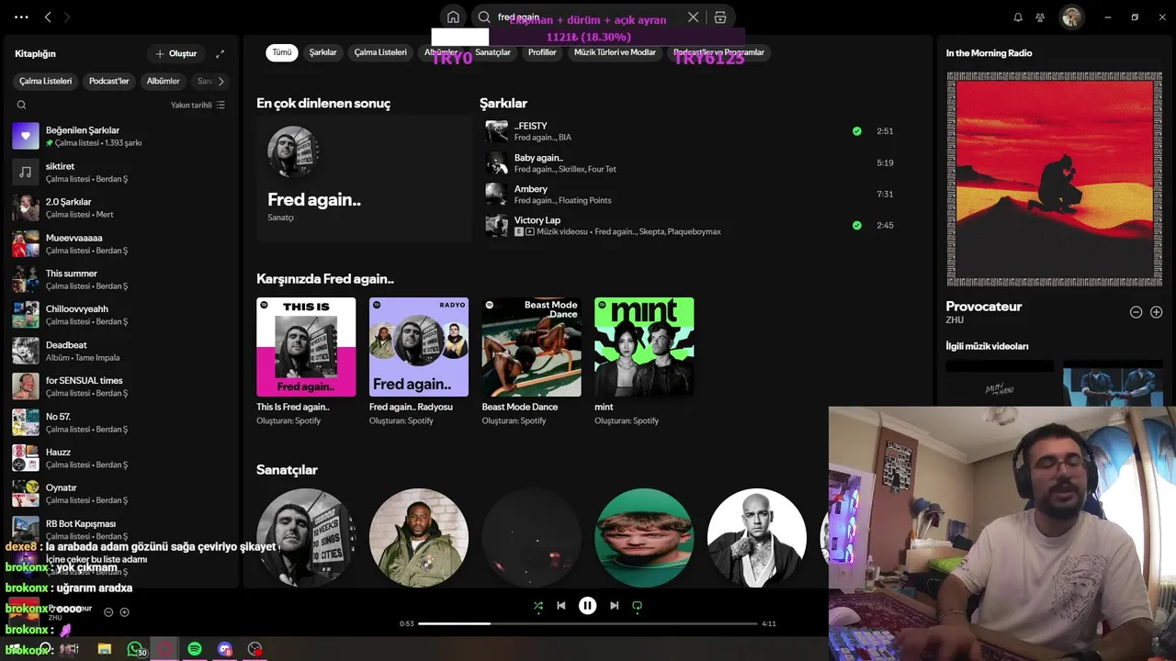1176x661 pixels.
Task: Toggle the saved checkmark for Victory Lap
Action: (857, 225)
